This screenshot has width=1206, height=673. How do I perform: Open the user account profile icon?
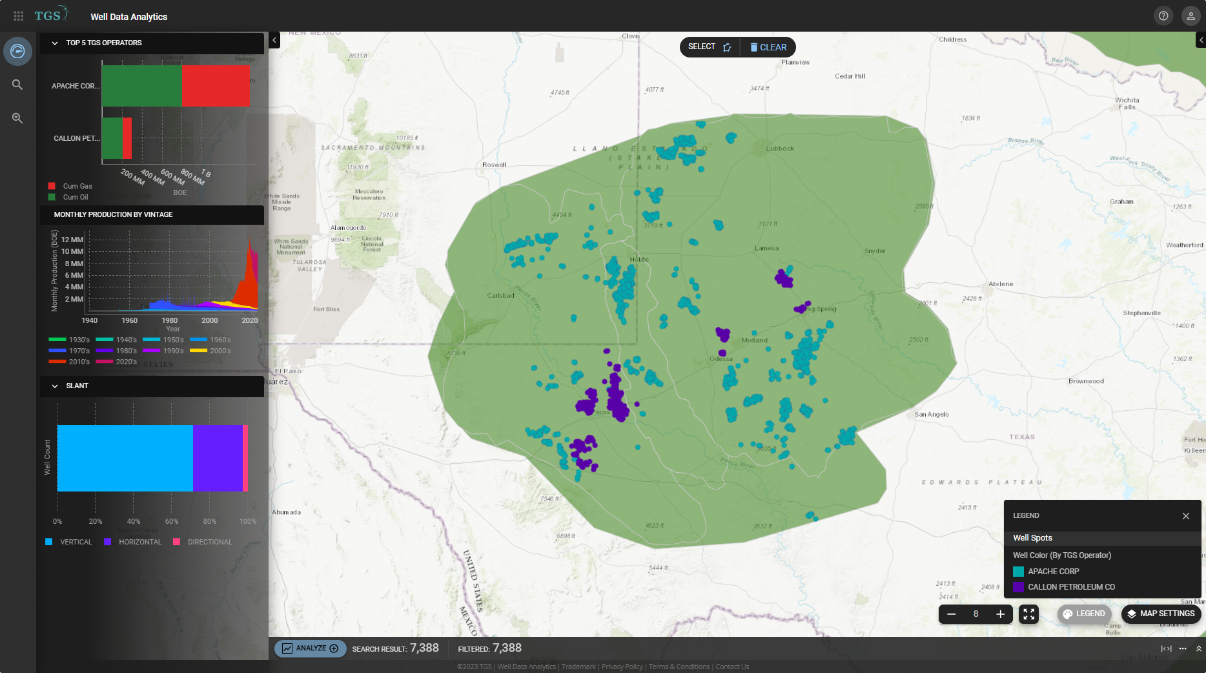(x=1191, y=16)
